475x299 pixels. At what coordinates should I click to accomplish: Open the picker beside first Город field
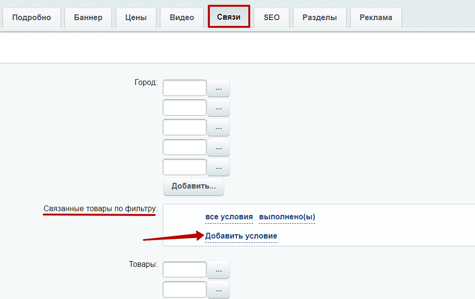tap(219, 88)
